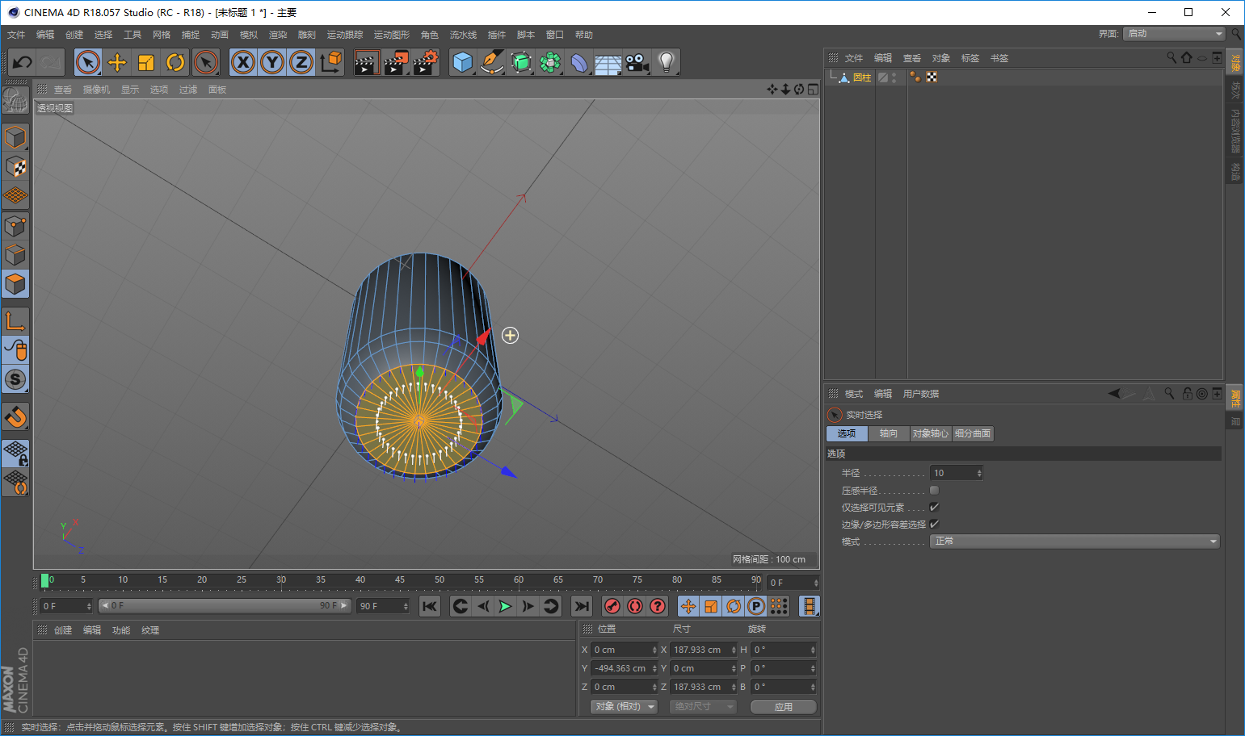Toggle Z axis lock

click(301, 62)
